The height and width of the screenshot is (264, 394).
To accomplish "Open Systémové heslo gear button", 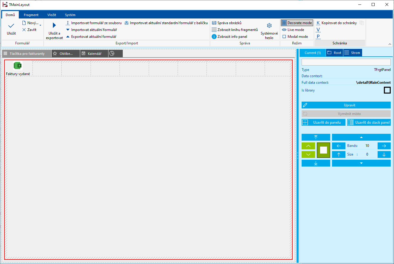I will pos(269,31).
